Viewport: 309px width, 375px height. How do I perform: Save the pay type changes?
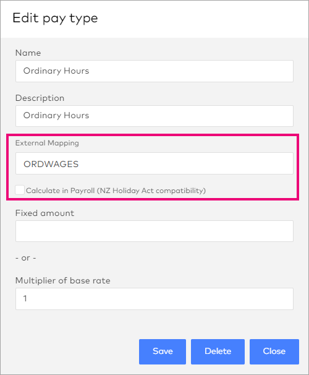pyautogui.click(x=163, y=351)
